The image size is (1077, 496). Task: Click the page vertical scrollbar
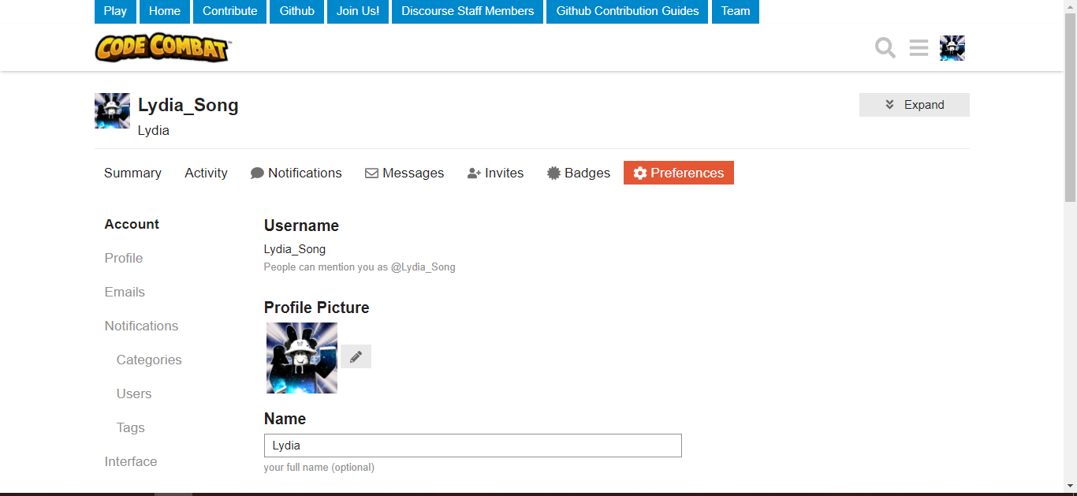[1070, 106]
